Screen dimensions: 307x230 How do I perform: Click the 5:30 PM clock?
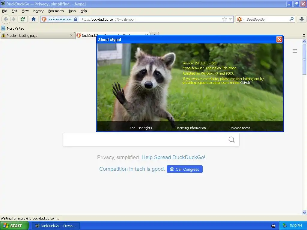point(296,226)
